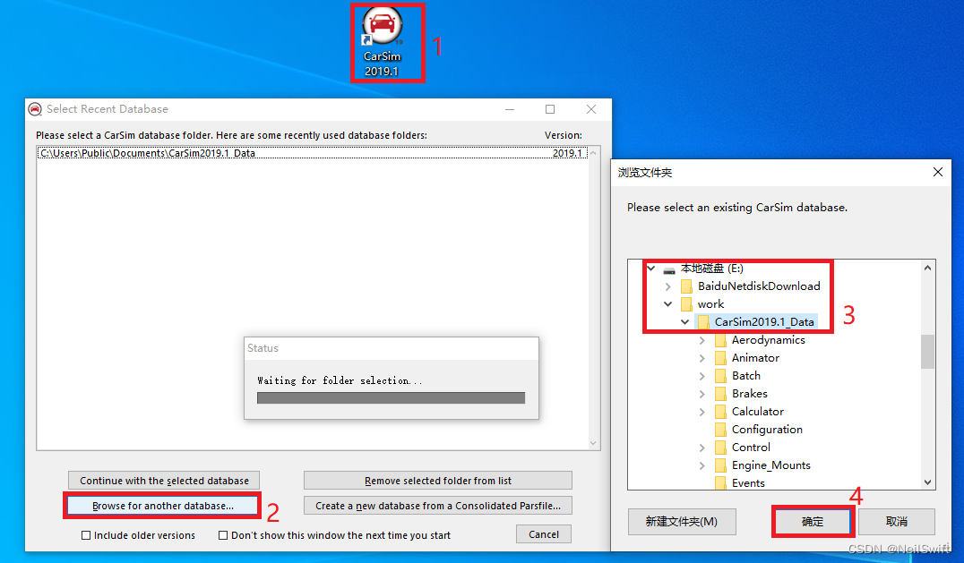This screenshot has width=964, height=563.
Task: Click Continue with the selected database
Action: click(164, 480)
